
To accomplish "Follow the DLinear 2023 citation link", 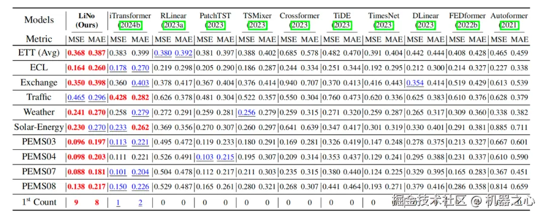I will point(426,25).
